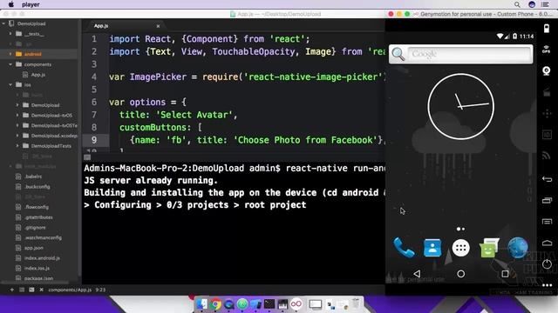Screen dimensions: 558x313
Task: Expand the android folder
Action: (10, 54)
